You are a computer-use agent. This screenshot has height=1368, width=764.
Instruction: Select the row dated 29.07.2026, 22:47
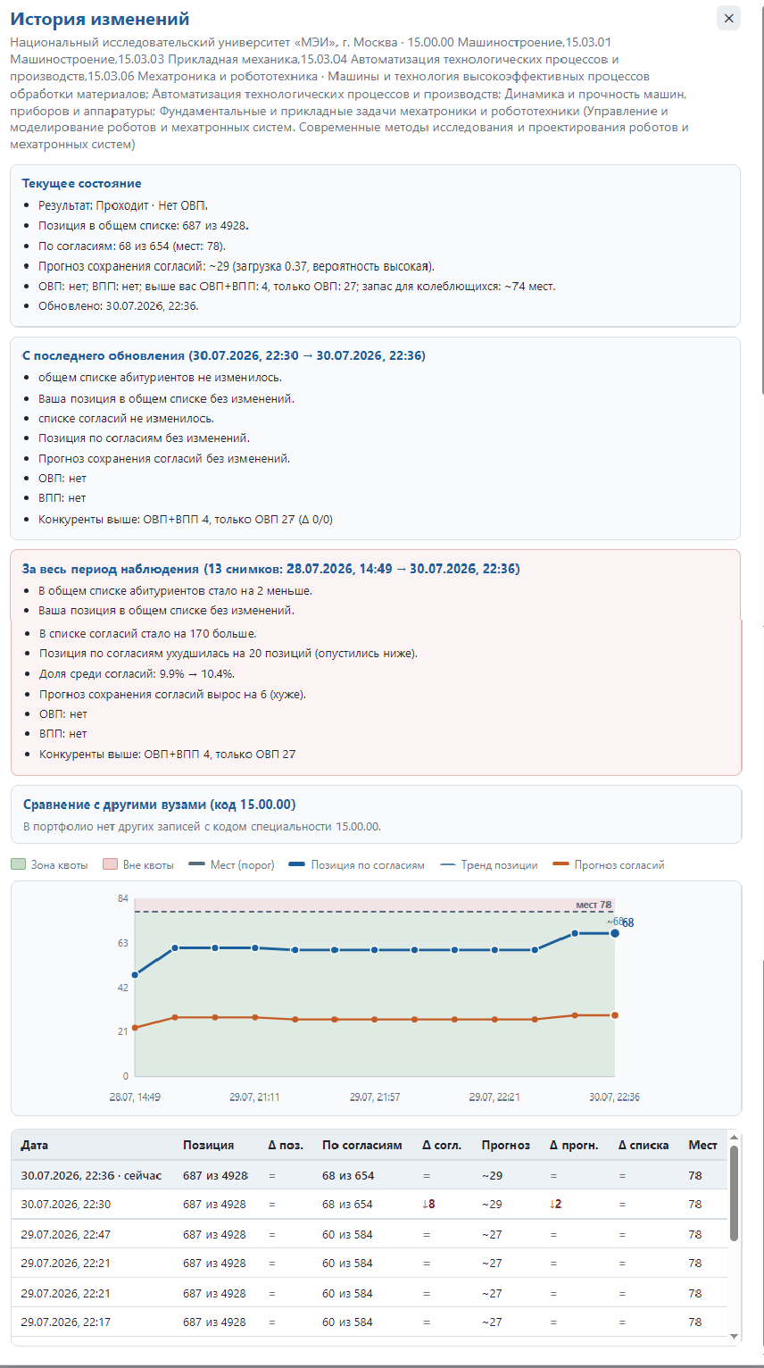pyautogui.click(x=370, y=1234)
